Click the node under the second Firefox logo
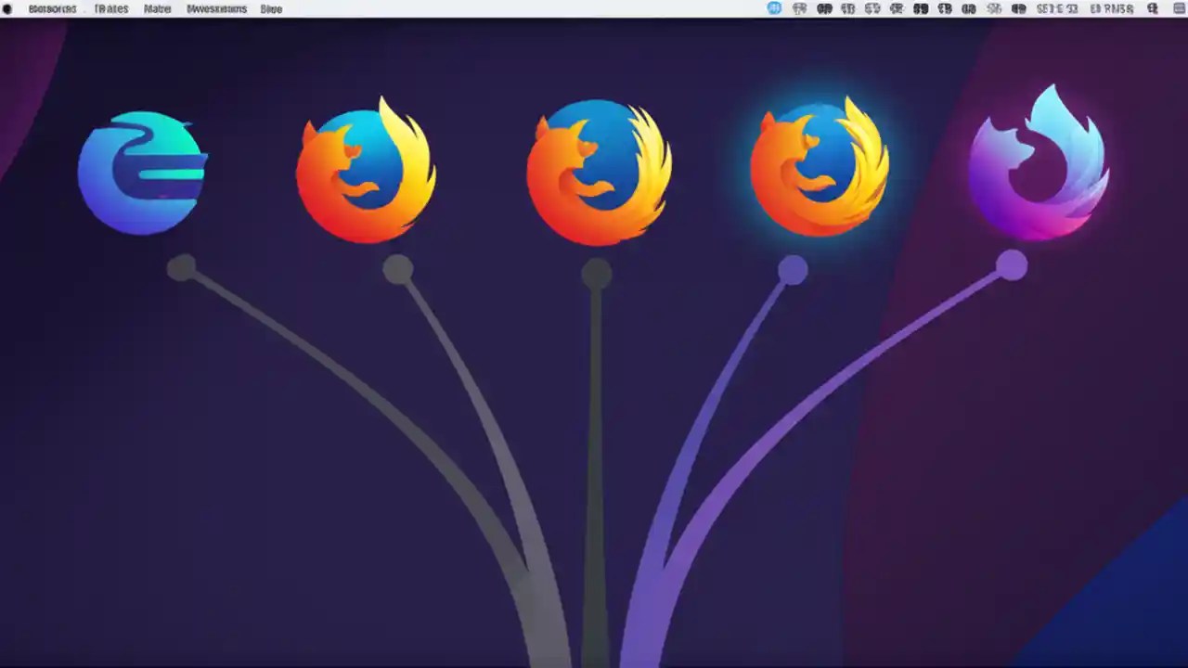The height and width of the screenshot is (668, 1188). (399, 267)
